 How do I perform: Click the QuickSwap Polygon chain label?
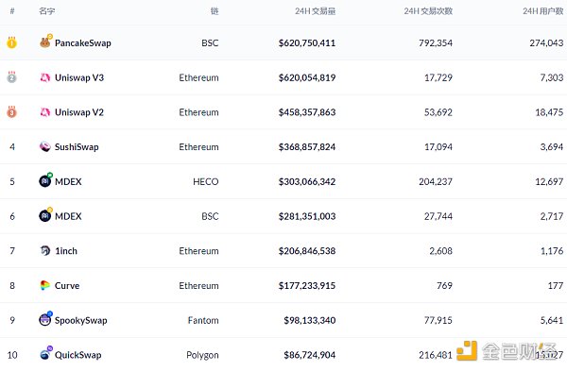point(202,355)
